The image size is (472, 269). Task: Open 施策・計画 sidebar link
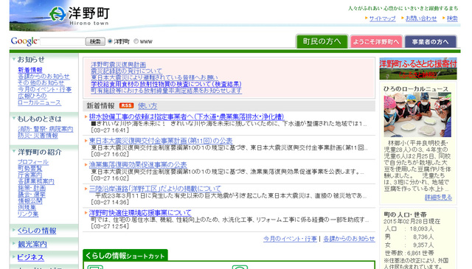[x=32, y=188]
